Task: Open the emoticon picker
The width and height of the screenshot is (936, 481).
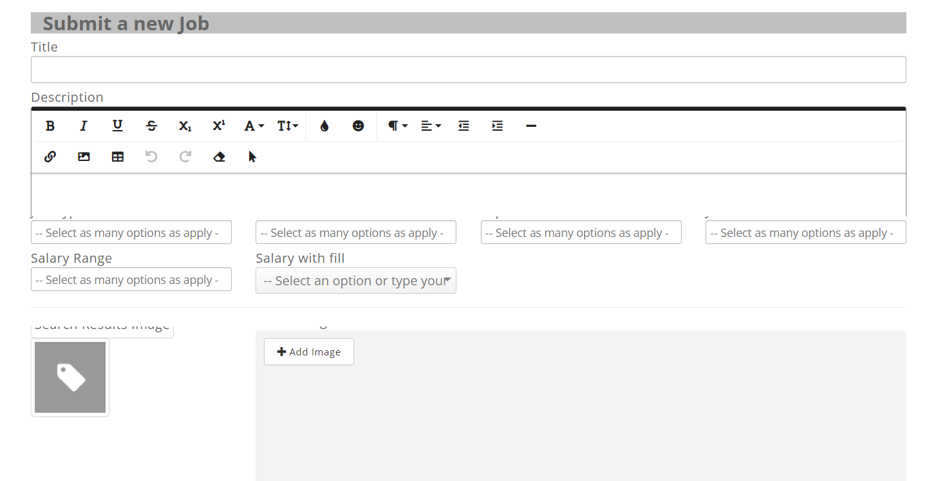Action: pyautogui.click(x=358, y=126)
